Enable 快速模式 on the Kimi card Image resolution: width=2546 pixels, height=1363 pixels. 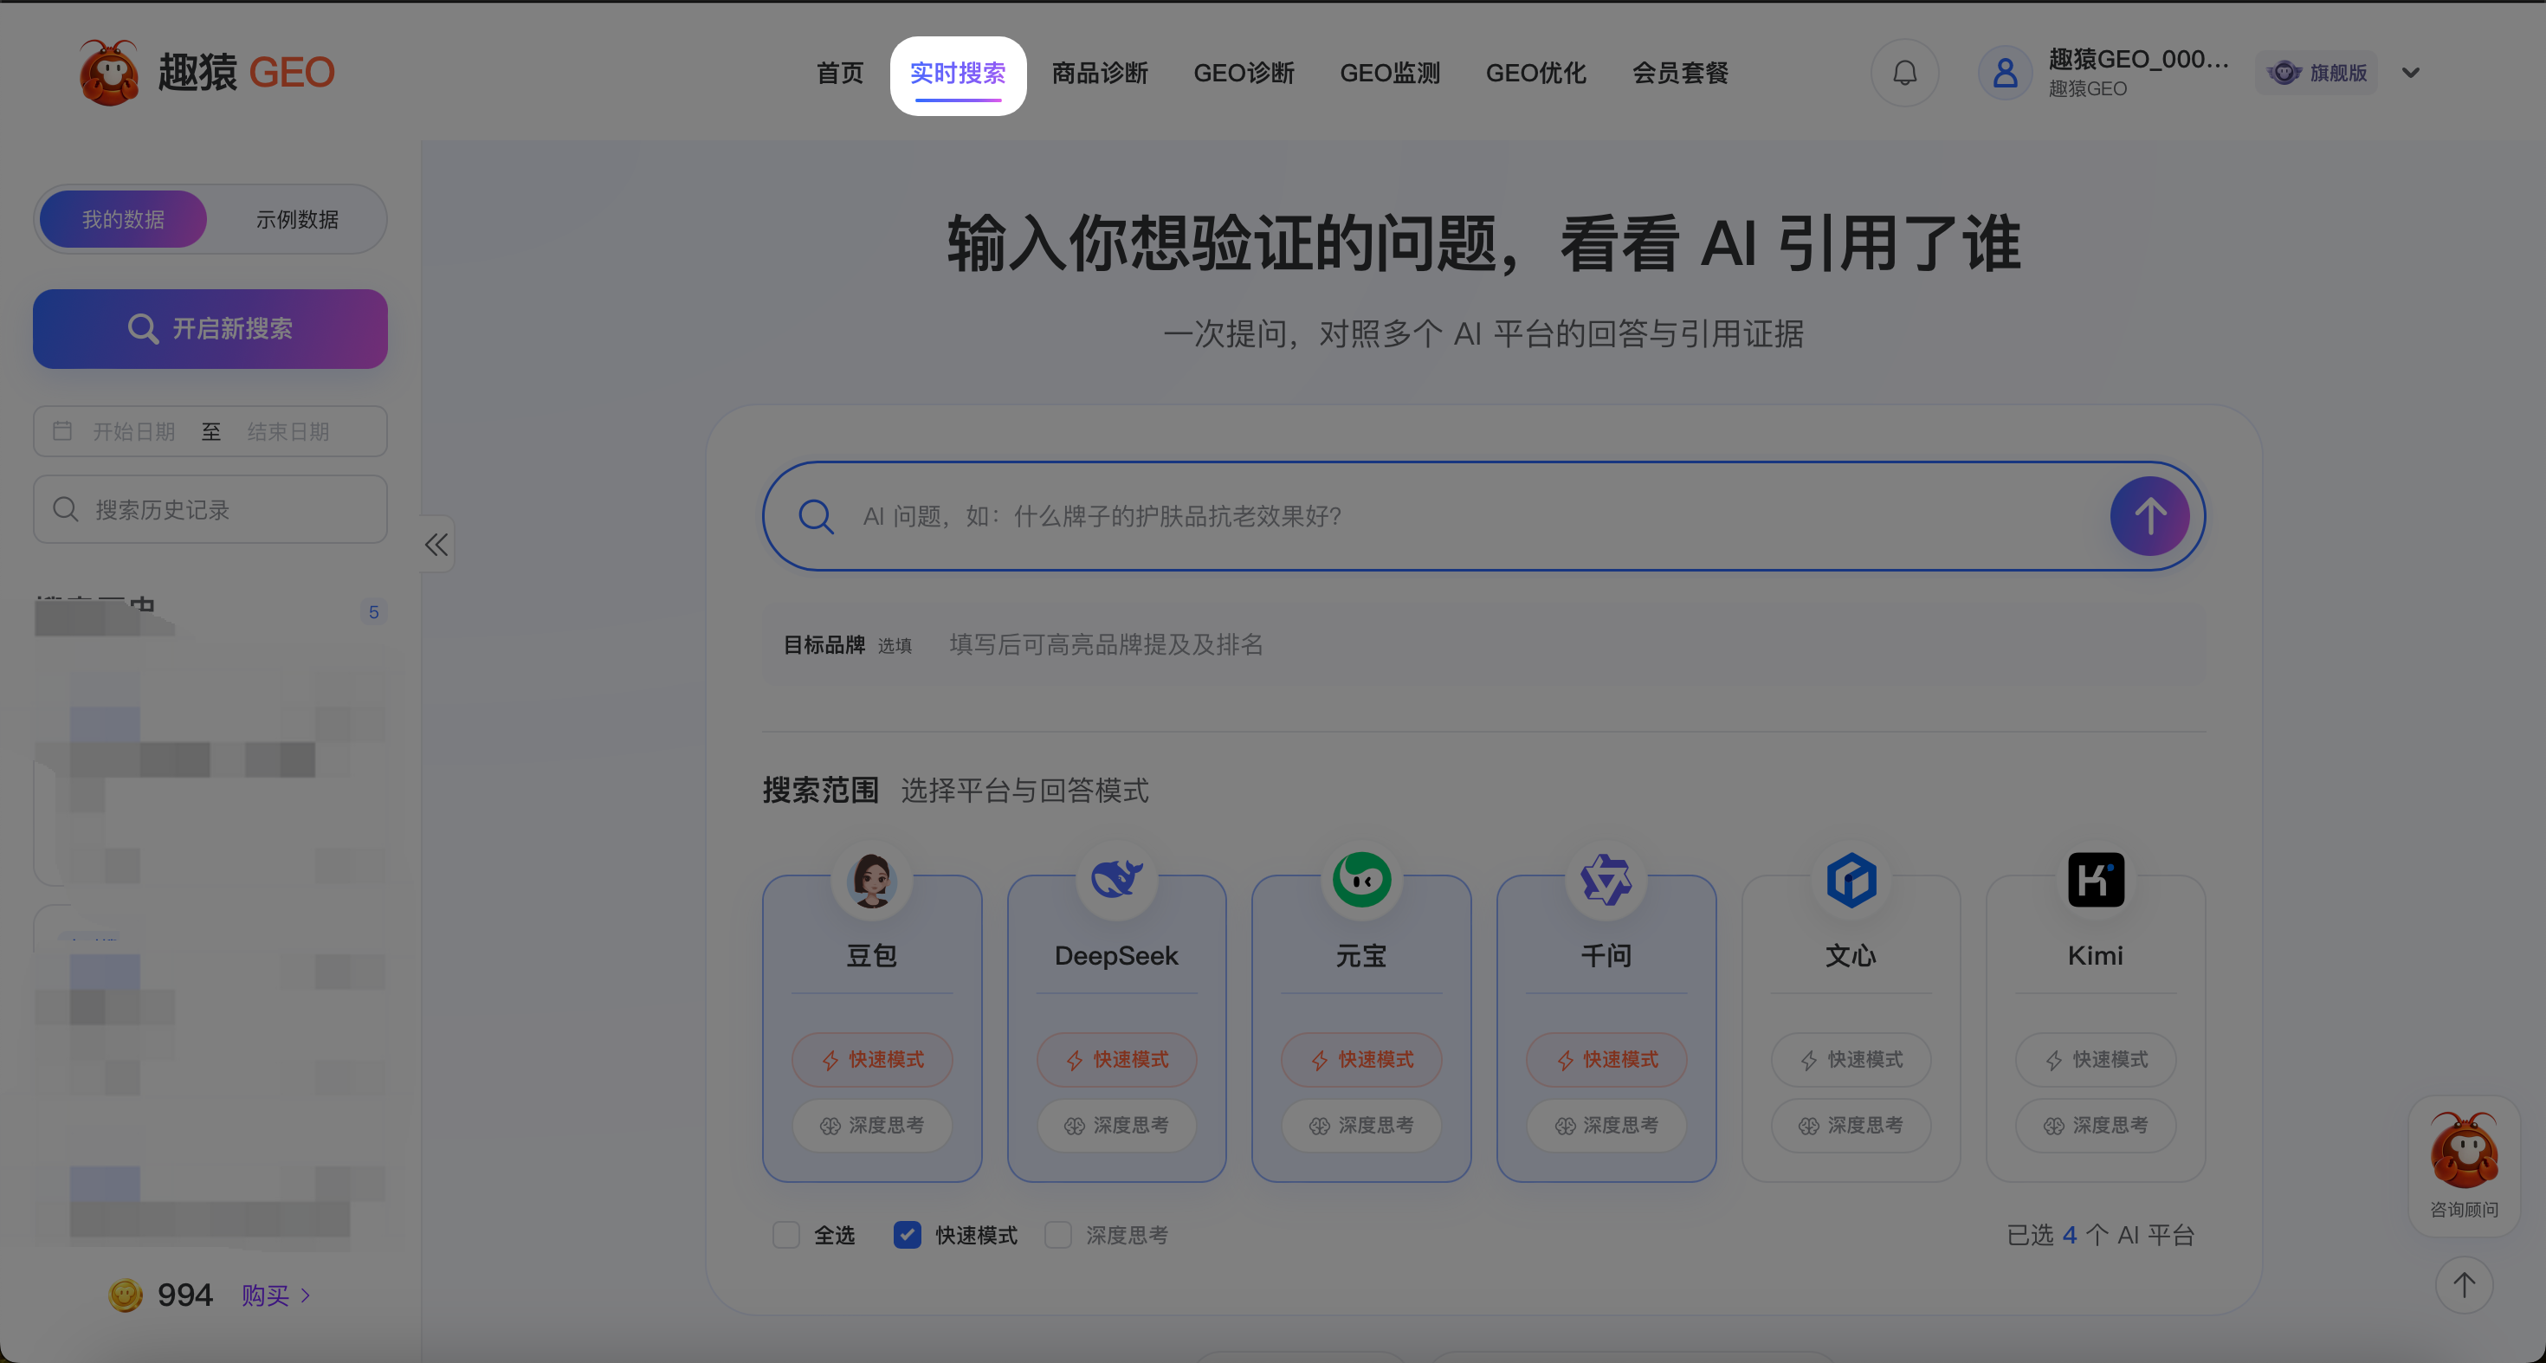[2096, 1060]
